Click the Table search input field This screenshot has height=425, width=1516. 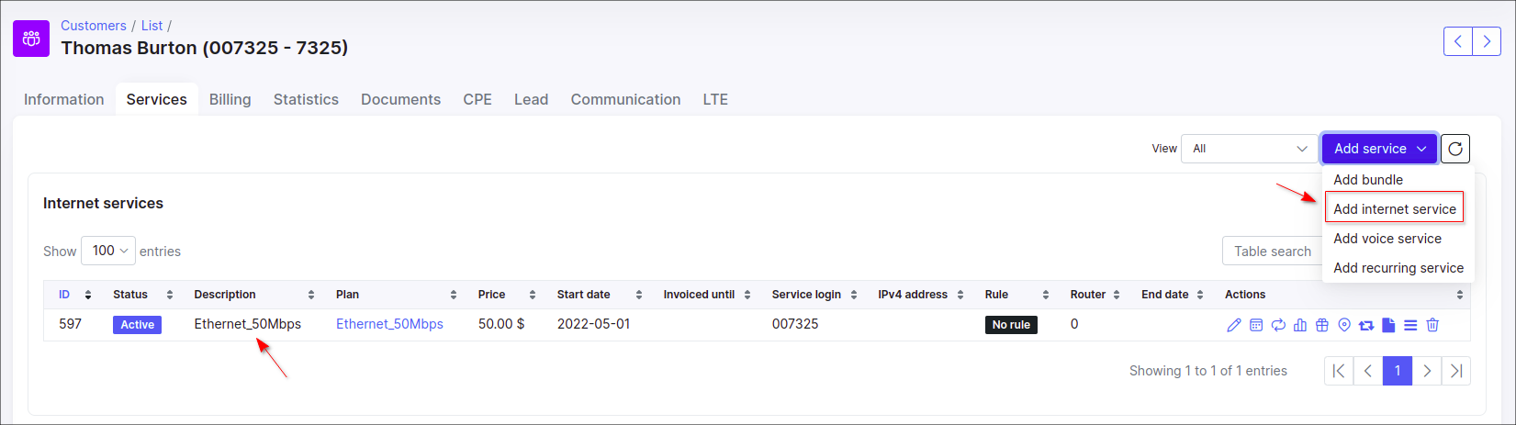[1273, 252]
